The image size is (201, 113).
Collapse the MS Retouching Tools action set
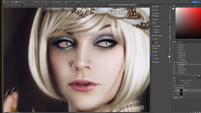176,63
